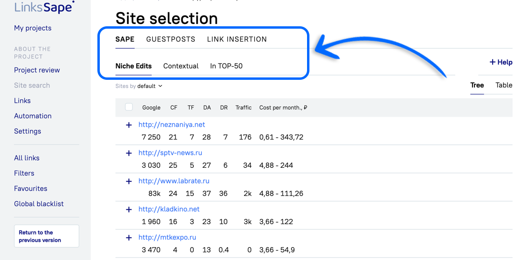
Task: Switch to In TOP-50 subtab
Action: click(226, 66)
